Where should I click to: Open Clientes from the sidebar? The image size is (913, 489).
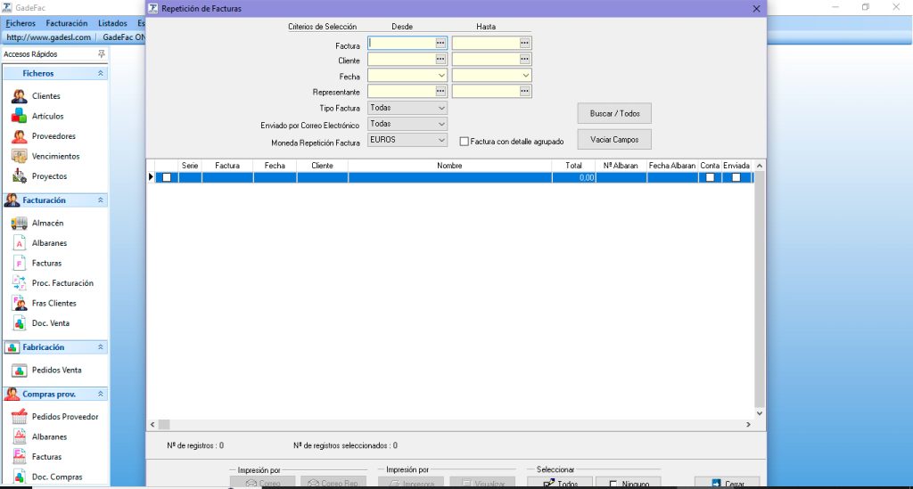click(45, 96)
